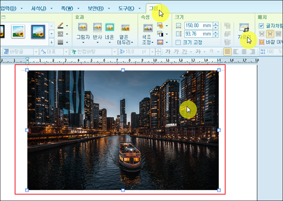Screen dimensions: 283x201
Task: Toggle italic 가 formatting
Action: (x=176, y=52)
